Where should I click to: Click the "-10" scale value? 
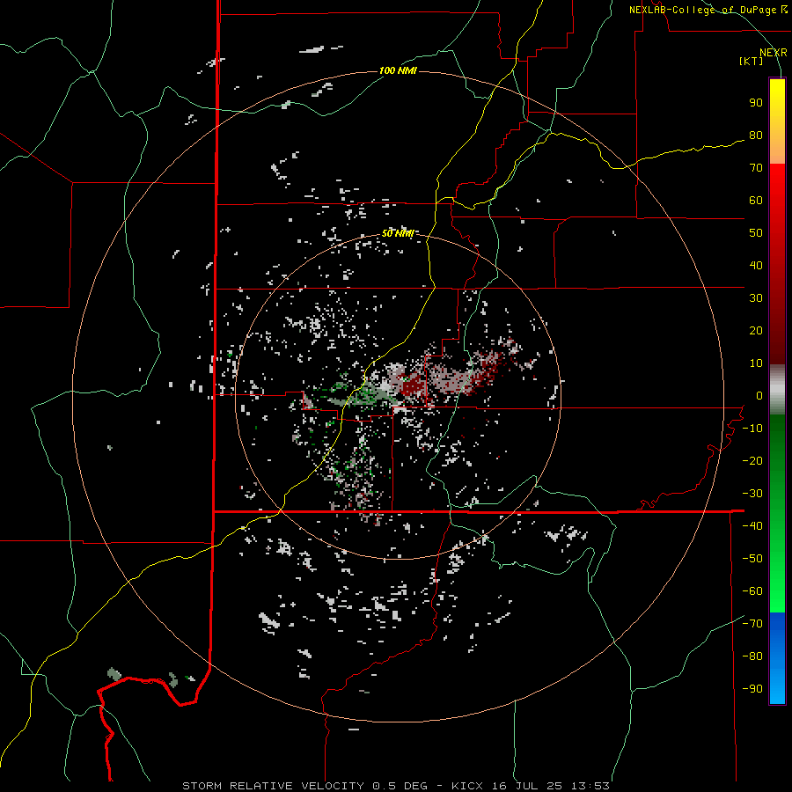[752, 429]
